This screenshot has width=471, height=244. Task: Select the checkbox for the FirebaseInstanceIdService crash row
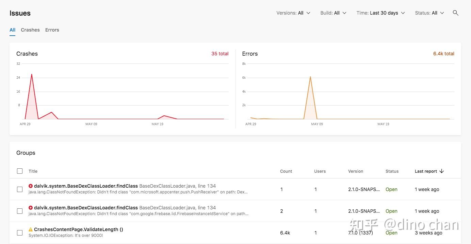(20, 211)
